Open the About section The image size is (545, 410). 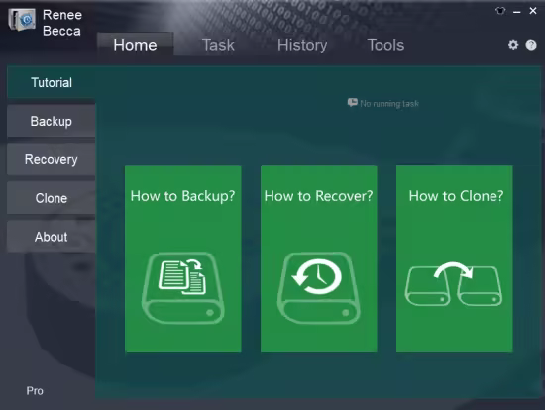pos(52,237)
